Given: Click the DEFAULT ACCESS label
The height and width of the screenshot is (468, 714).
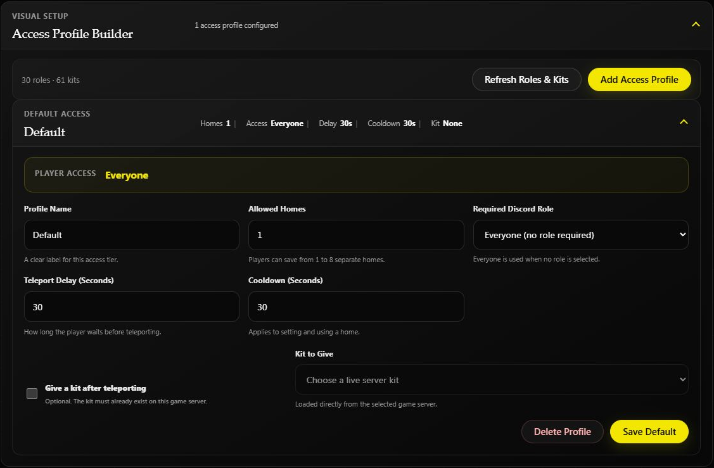Looking at the screenshot, I should [x=57, y=114].
